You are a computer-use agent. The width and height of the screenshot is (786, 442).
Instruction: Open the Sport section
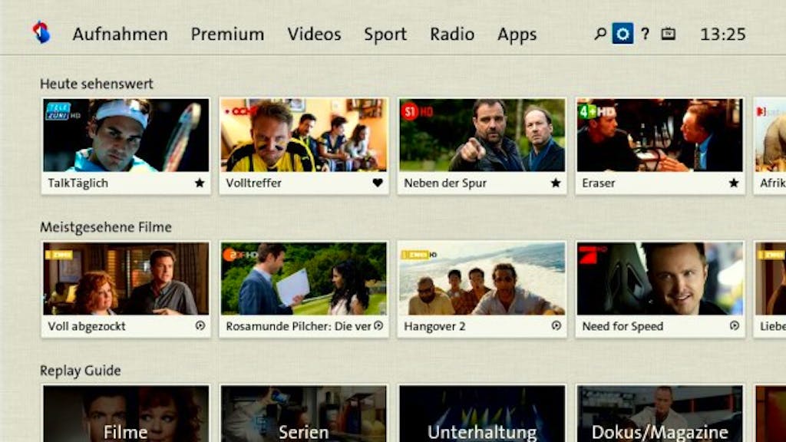point(385,34)
